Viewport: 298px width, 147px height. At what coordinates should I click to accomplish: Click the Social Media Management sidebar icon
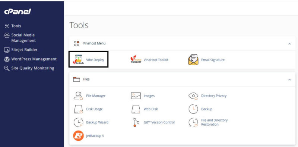pyautogui.click(x=7, y=35)
